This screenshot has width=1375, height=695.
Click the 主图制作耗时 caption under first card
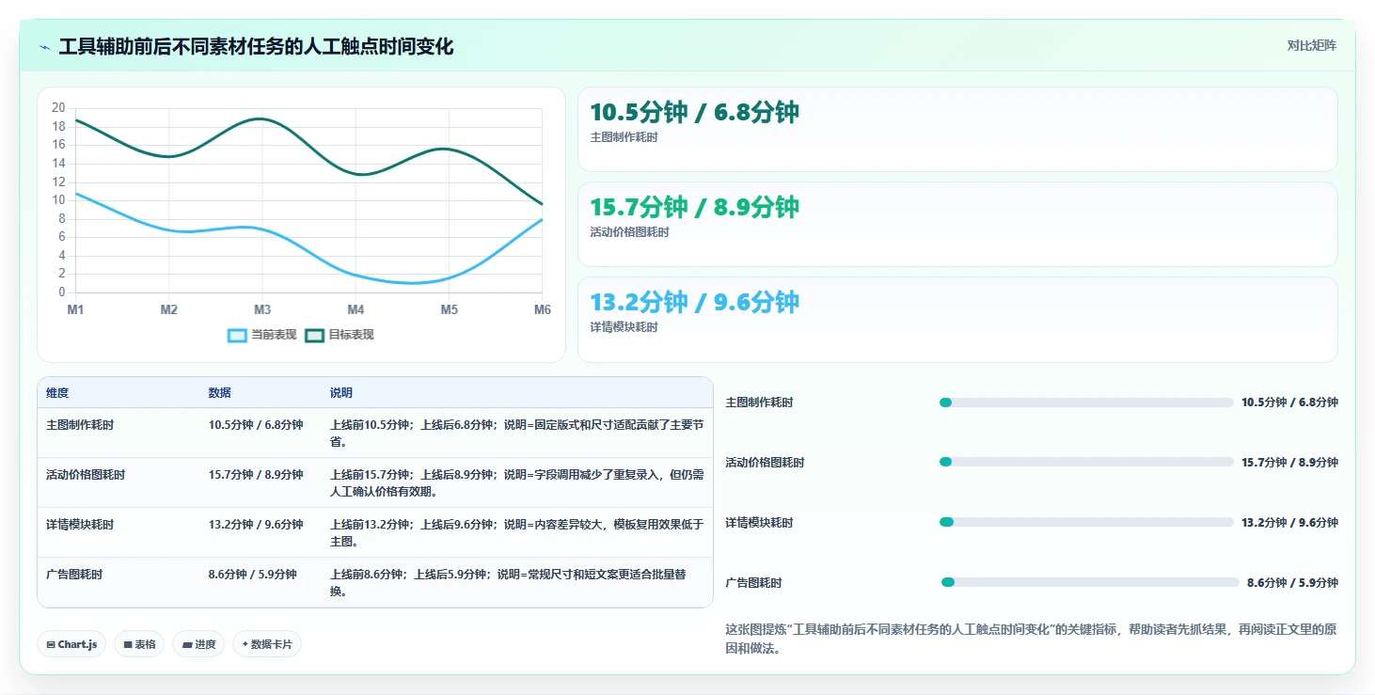(624, 137)
